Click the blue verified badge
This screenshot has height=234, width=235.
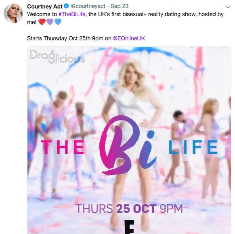click(66, 6)
